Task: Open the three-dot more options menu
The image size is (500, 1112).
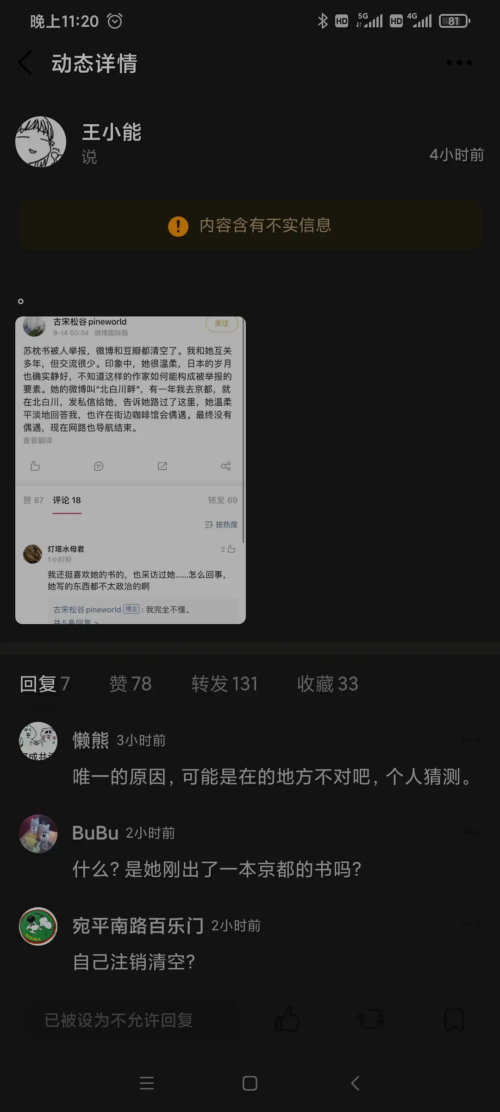Action: (459, 63)
